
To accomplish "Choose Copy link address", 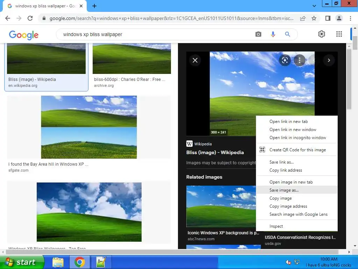I will click(x=296, y=170).
